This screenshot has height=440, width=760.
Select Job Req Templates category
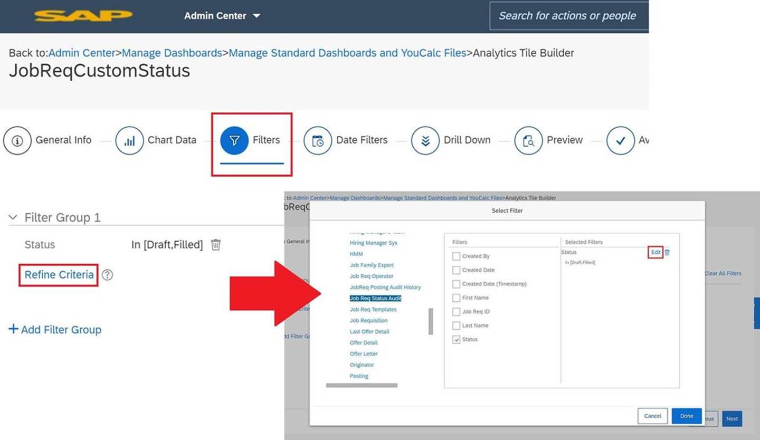(373, 310)
